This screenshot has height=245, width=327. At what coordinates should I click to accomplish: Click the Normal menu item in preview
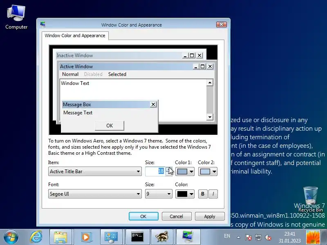[70, 74]
